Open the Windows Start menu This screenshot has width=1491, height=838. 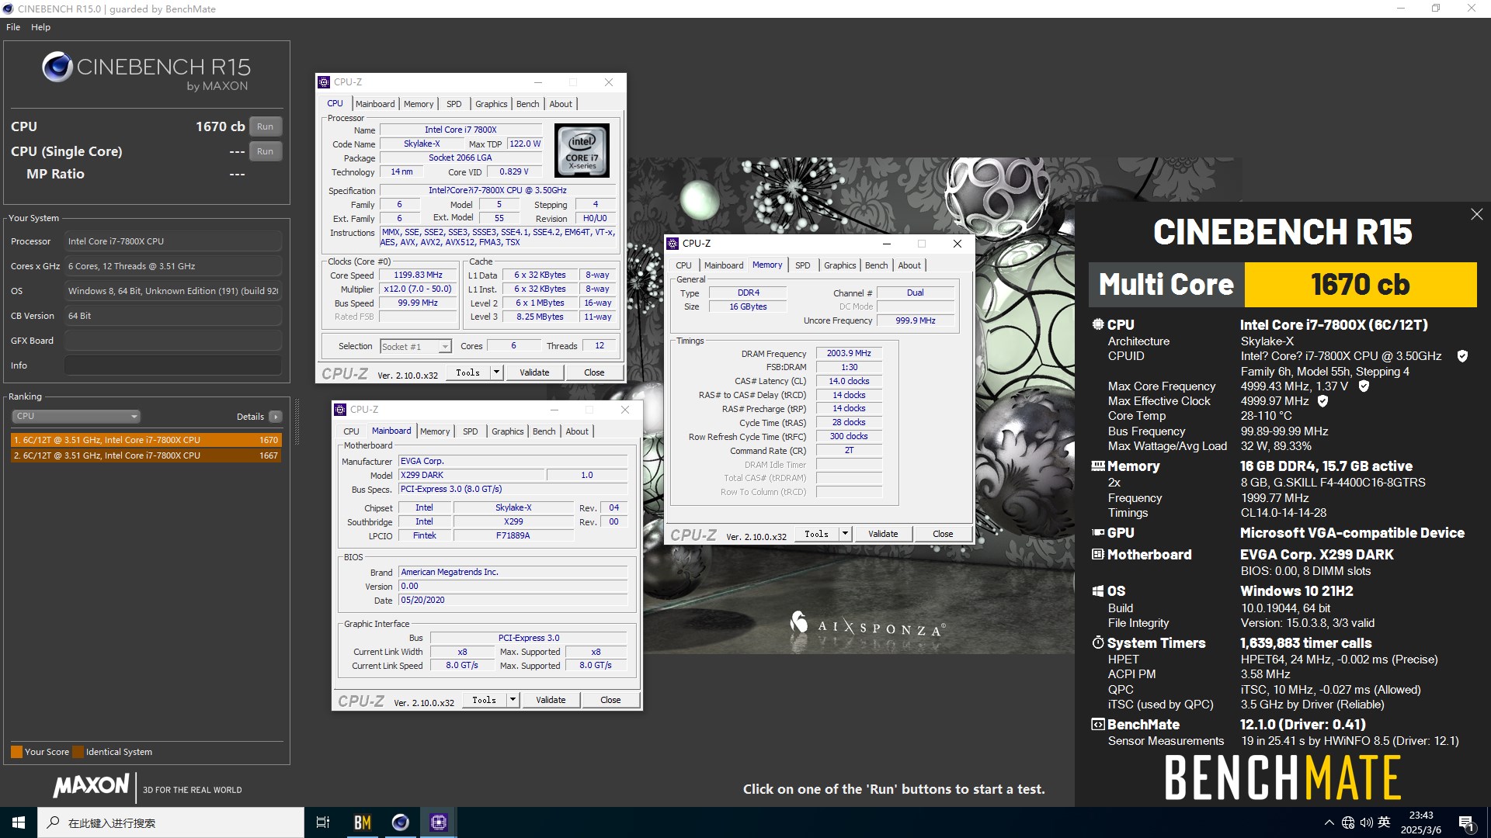point(19,822)
